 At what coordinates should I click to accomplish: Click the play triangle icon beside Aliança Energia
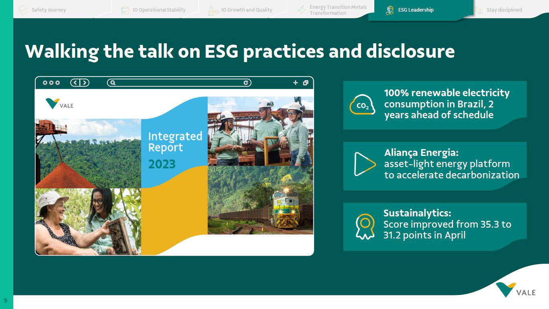click(x=365, y=164)
